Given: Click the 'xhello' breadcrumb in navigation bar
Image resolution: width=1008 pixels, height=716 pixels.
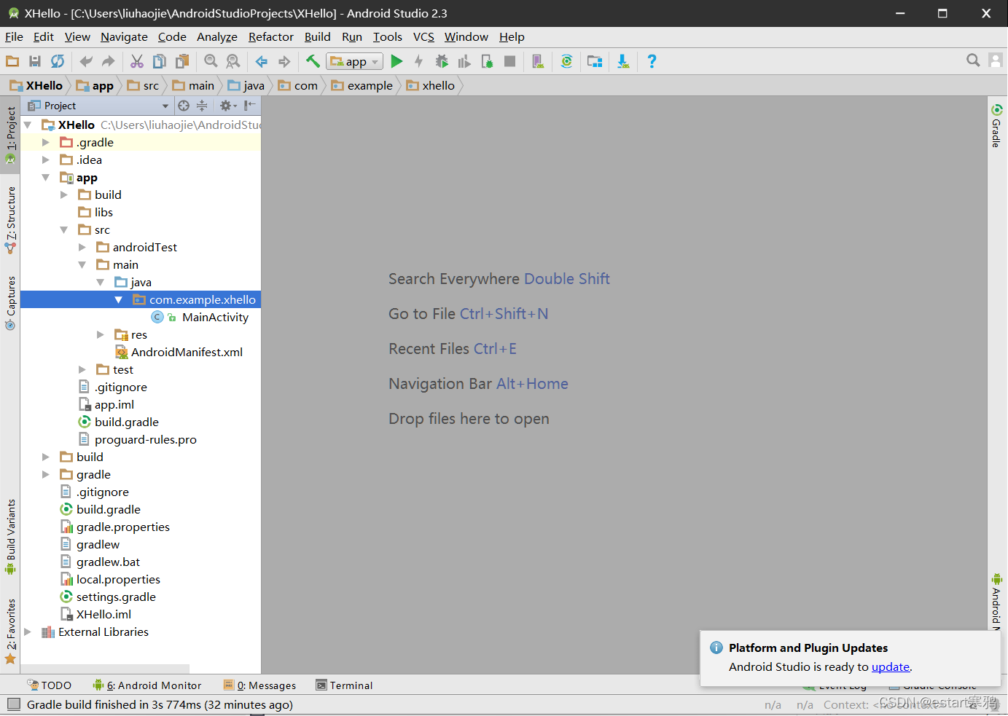Looking at the screenshot, I should click(x=431, y=85).
